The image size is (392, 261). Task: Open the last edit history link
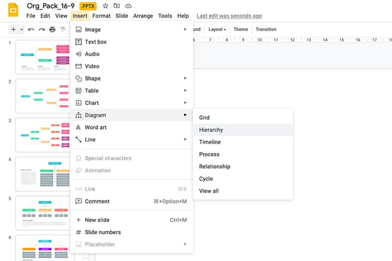229,16
